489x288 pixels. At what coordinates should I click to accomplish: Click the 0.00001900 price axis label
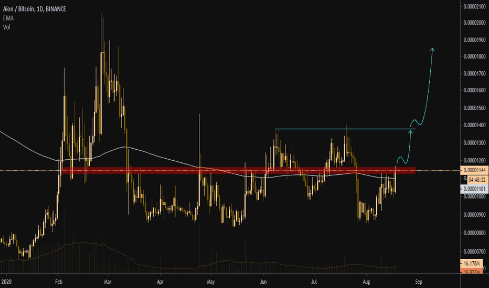pos(474,40)
